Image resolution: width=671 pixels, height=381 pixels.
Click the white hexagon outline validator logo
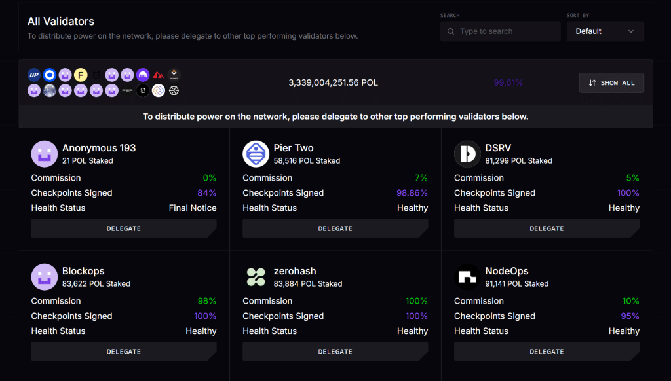click(174, 90)
